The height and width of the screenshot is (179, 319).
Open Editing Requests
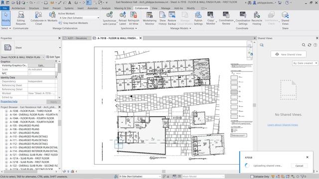[x=21, y=18]
